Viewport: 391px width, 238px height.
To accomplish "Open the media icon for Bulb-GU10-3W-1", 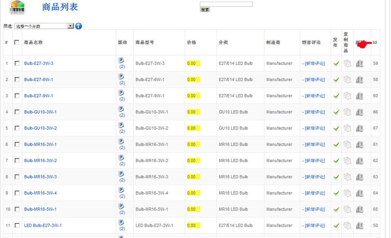I will click(x=121, y=109).
